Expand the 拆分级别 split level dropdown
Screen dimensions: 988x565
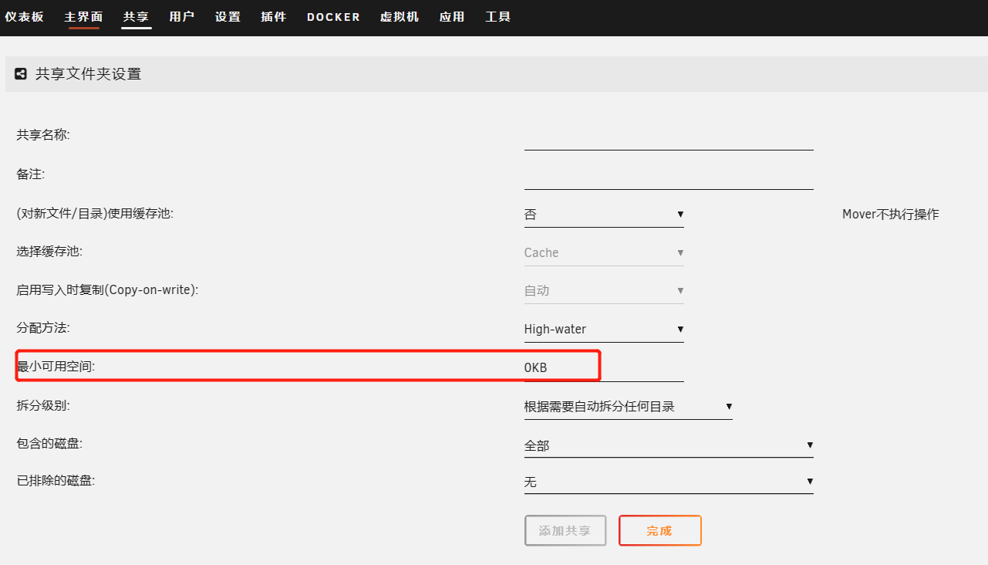[627, 406]
